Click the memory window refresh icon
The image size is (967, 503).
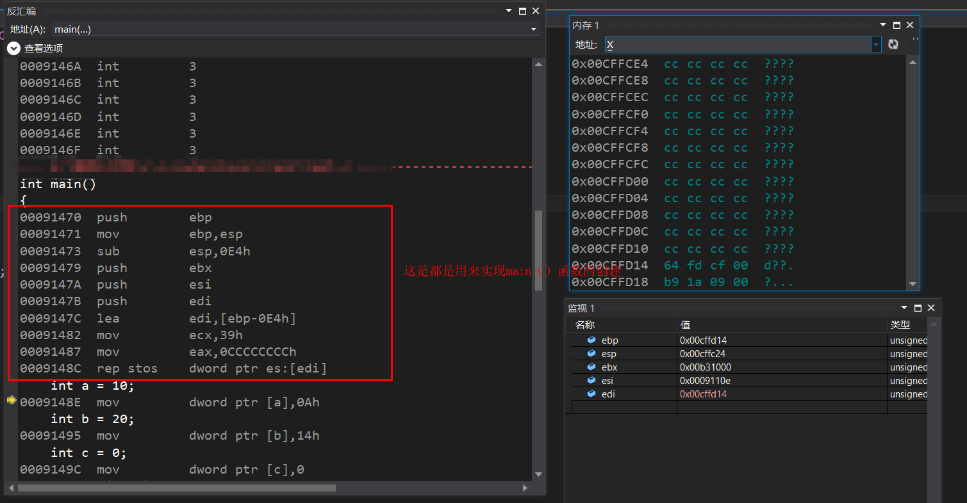coord(893,44)
